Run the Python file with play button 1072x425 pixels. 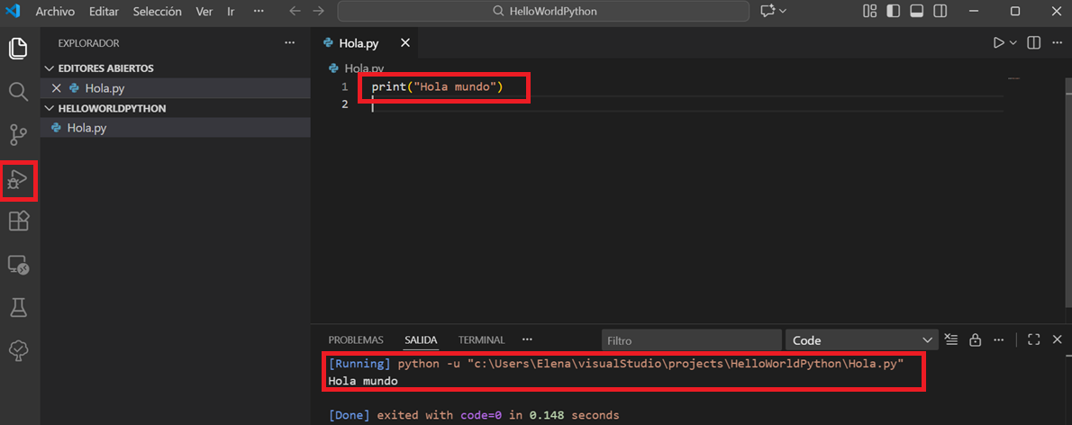998,43
